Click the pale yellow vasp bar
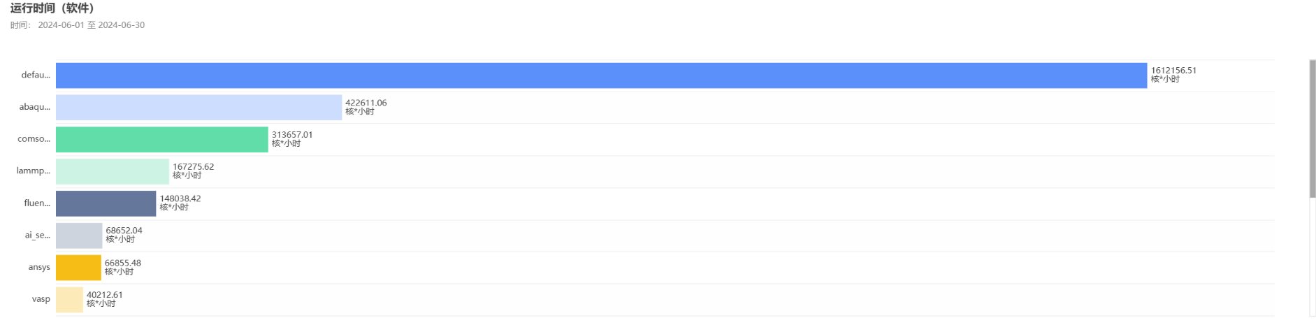 pos(69,299)
